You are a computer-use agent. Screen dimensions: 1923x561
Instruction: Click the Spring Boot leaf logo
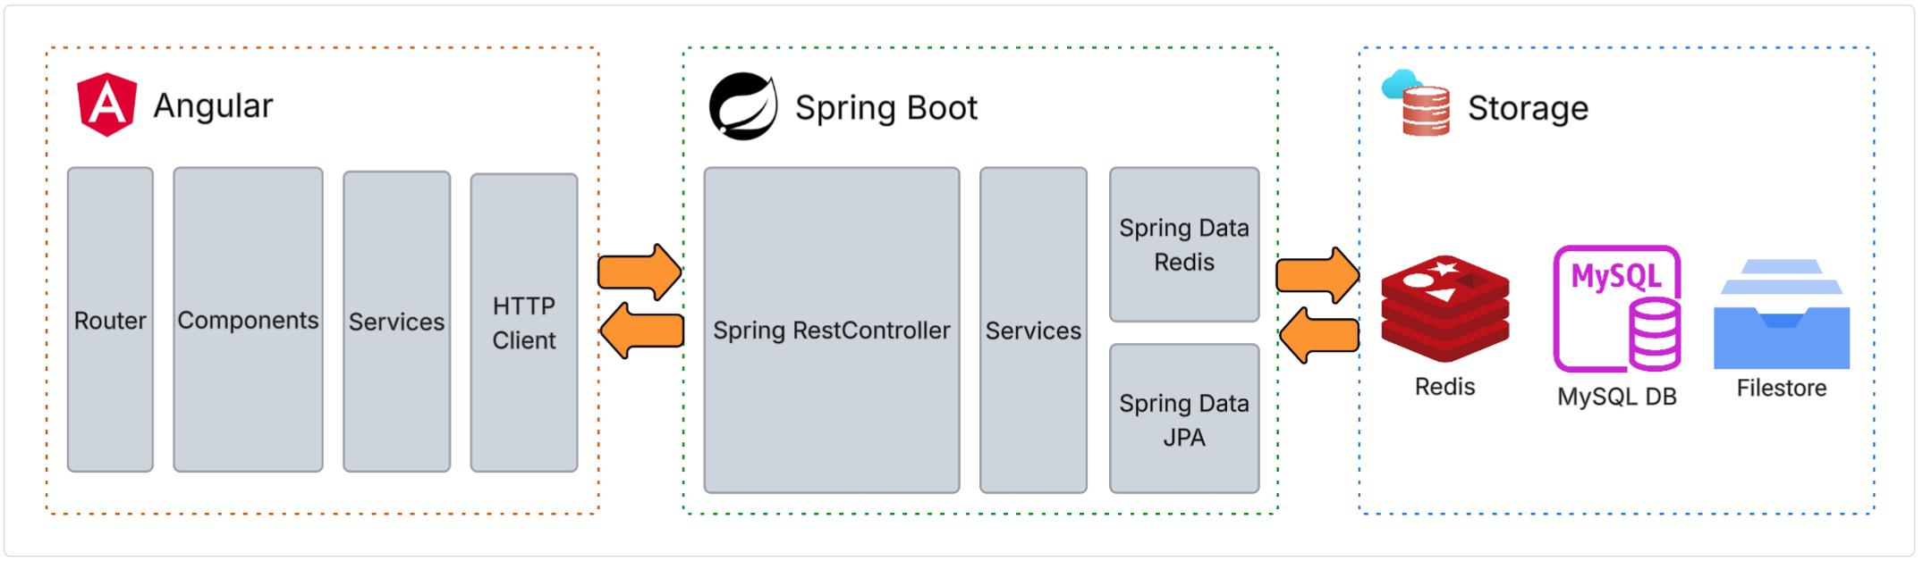743,106
